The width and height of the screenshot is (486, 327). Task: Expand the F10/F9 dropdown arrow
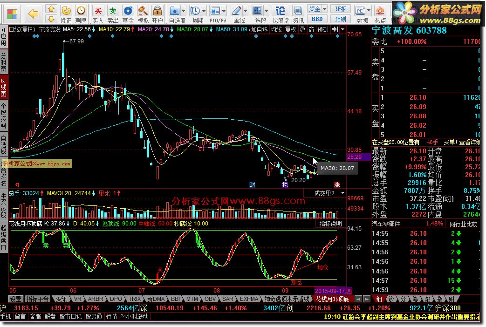[x=224, y=11]
